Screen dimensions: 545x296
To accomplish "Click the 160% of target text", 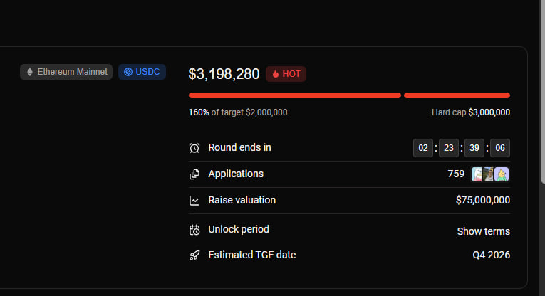I will [x=238, y=112].
